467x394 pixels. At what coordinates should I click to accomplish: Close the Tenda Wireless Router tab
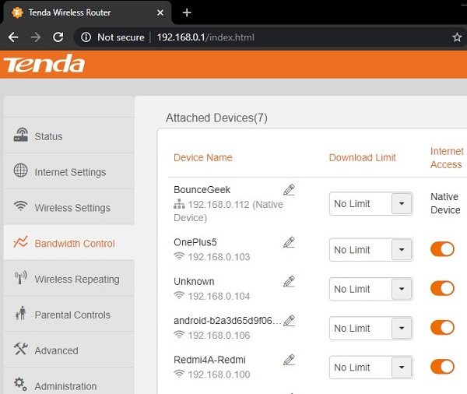[x=160, y=12]
